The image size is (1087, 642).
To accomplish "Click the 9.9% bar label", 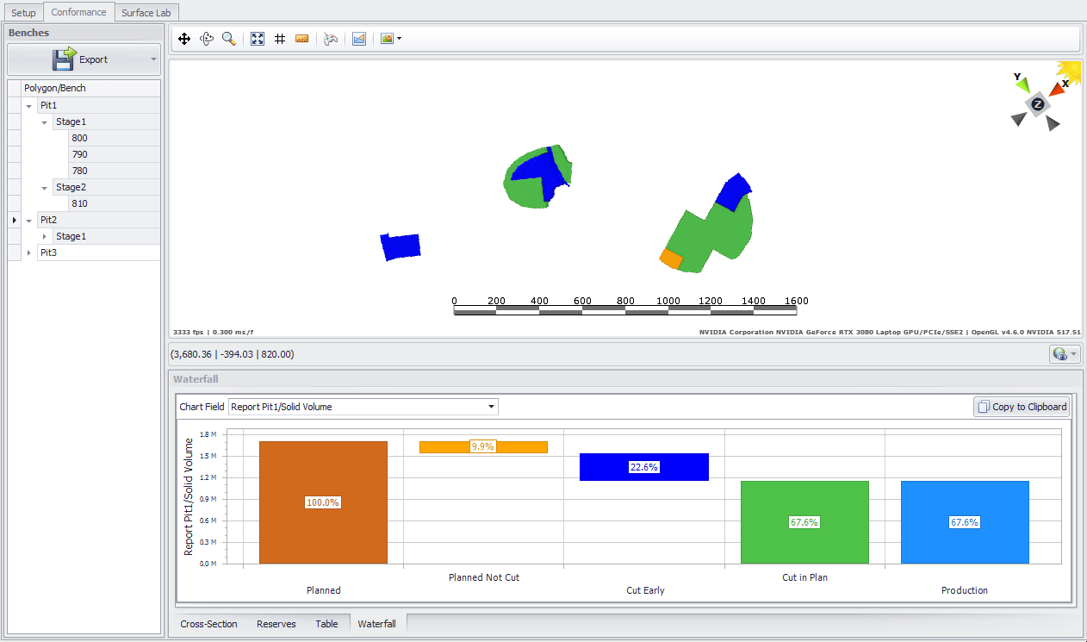I will pyautogui.click(x=483, y=446).
